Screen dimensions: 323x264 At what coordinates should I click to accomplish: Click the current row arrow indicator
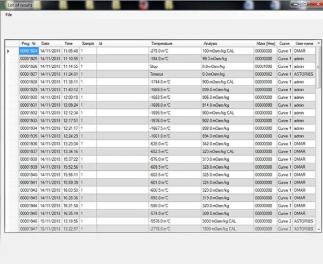8,51
